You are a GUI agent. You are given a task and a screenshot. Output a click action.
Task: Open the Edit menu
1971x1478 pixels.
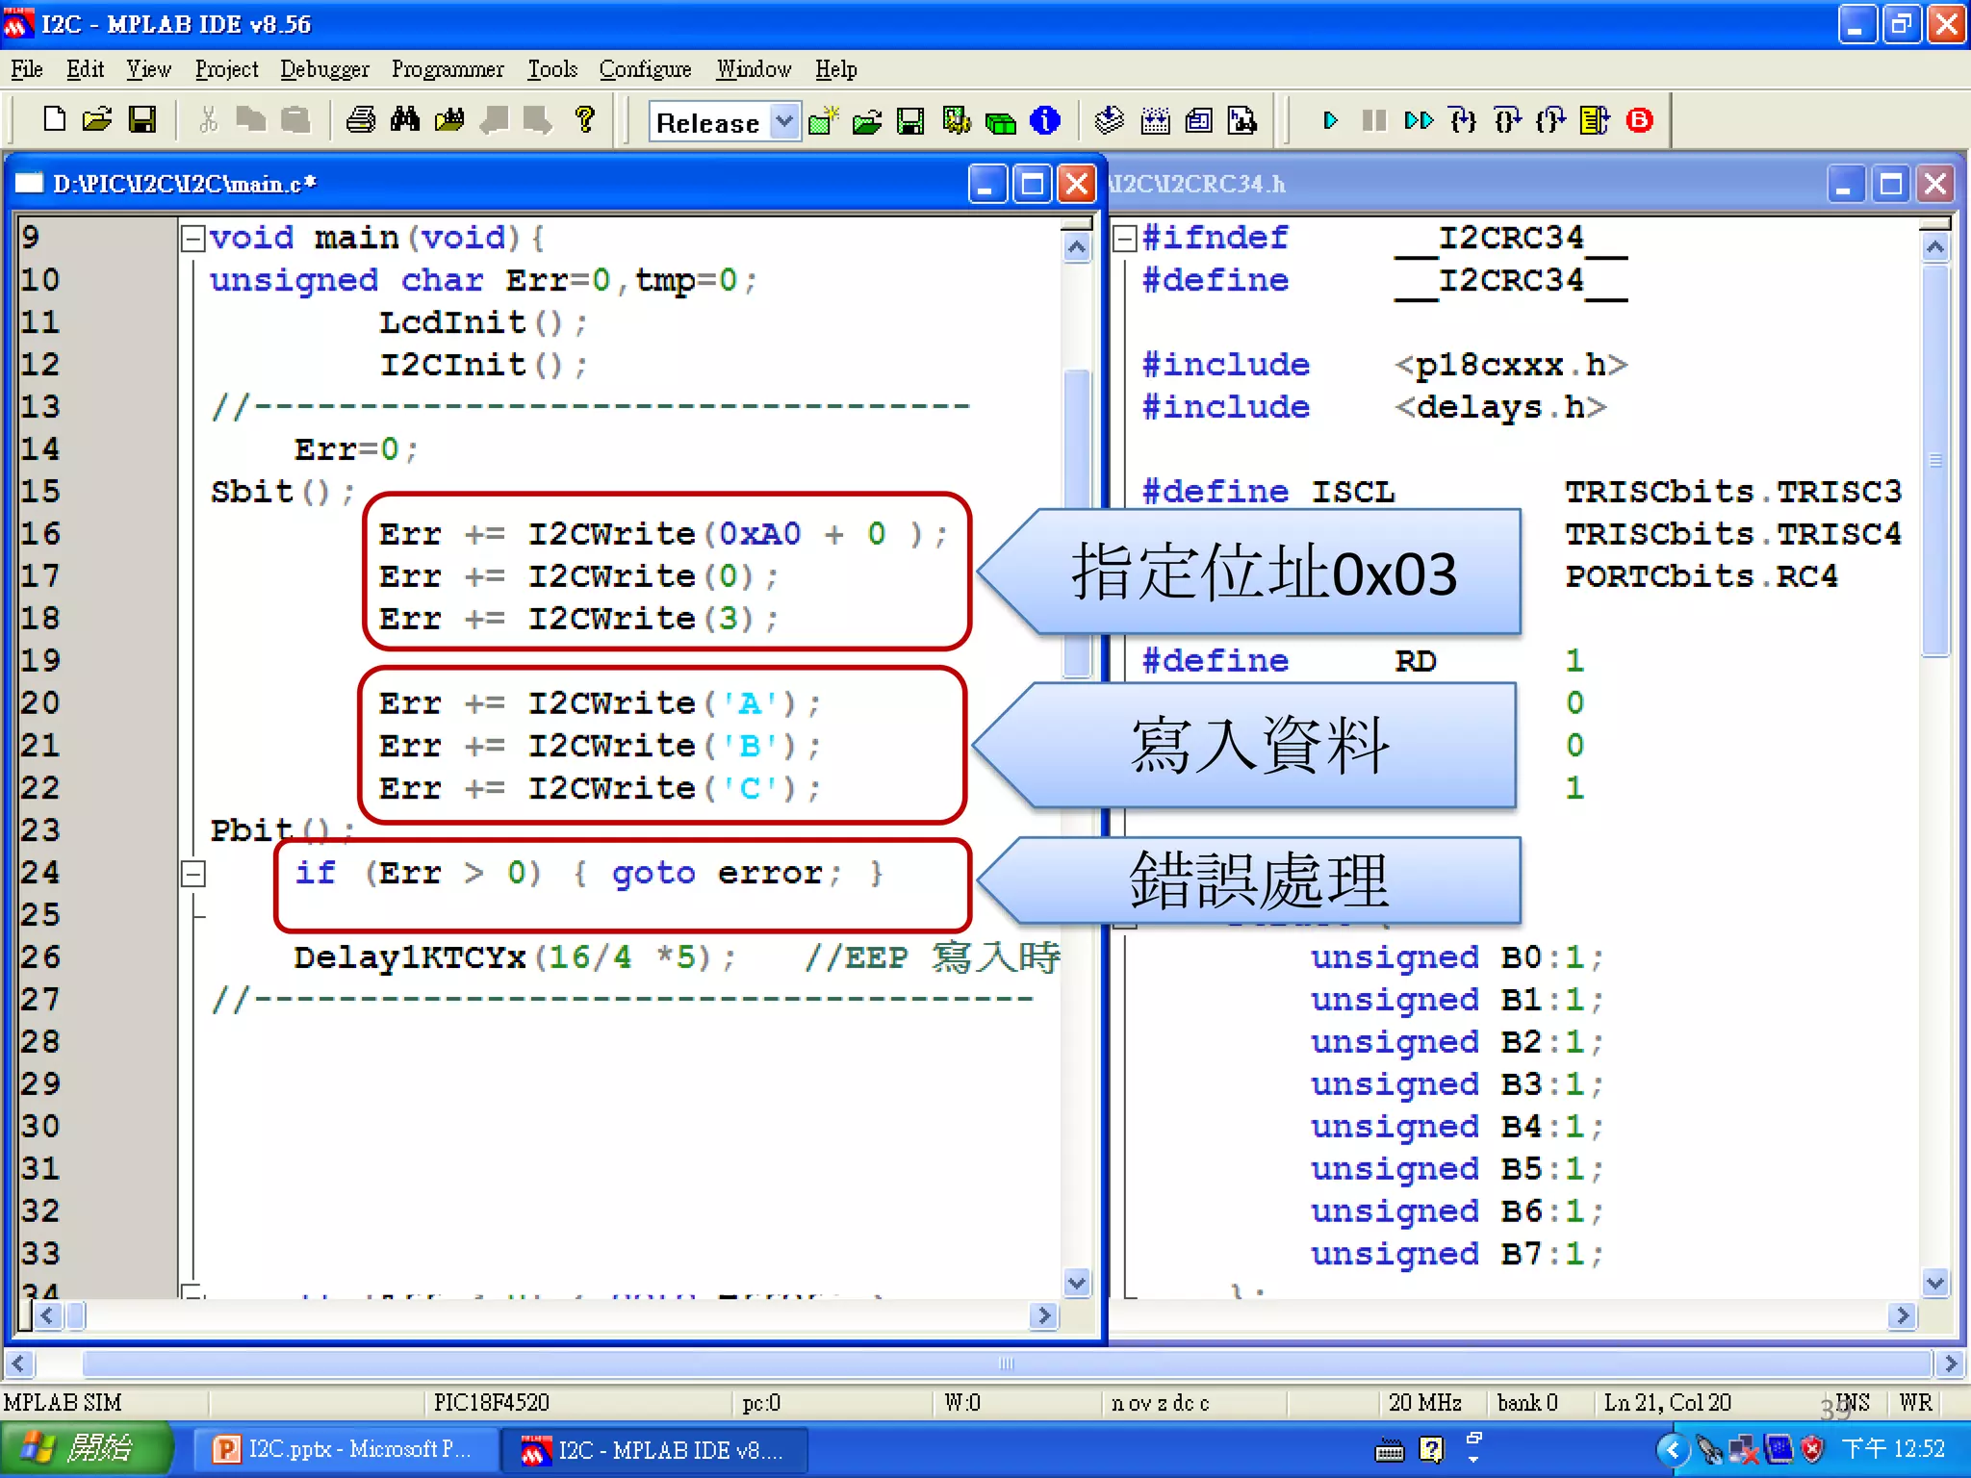[85, 69]
